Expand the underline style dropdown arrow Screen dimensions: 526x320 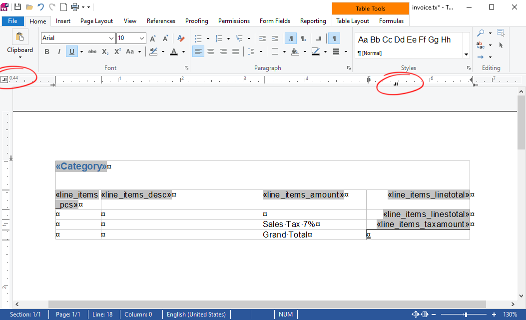pyautogui.click(x=81, y=51)
